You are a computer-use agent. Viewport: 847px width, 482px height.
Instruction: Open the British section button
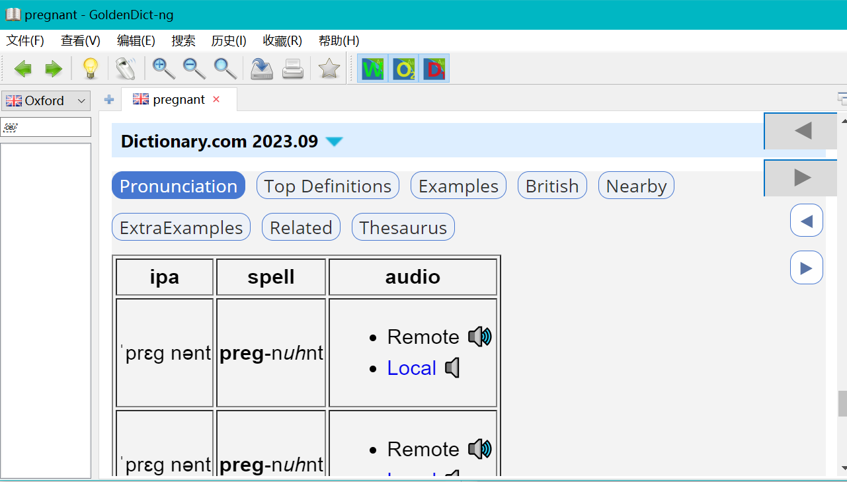(x=552, y=186)
